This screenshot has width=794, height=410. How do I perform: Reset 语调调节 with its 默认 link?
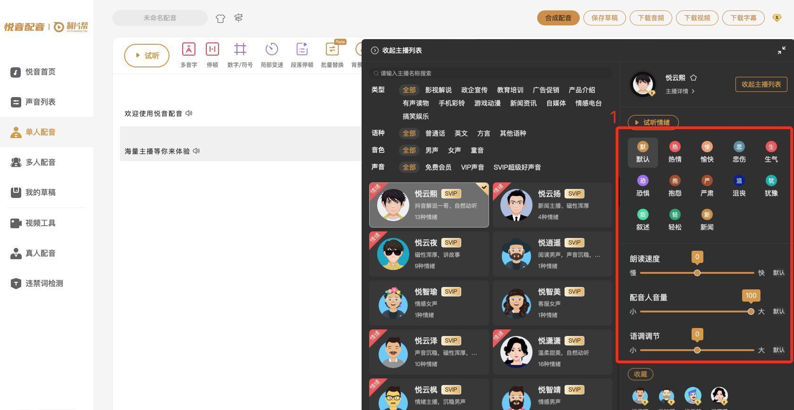[x=779, y=350]
